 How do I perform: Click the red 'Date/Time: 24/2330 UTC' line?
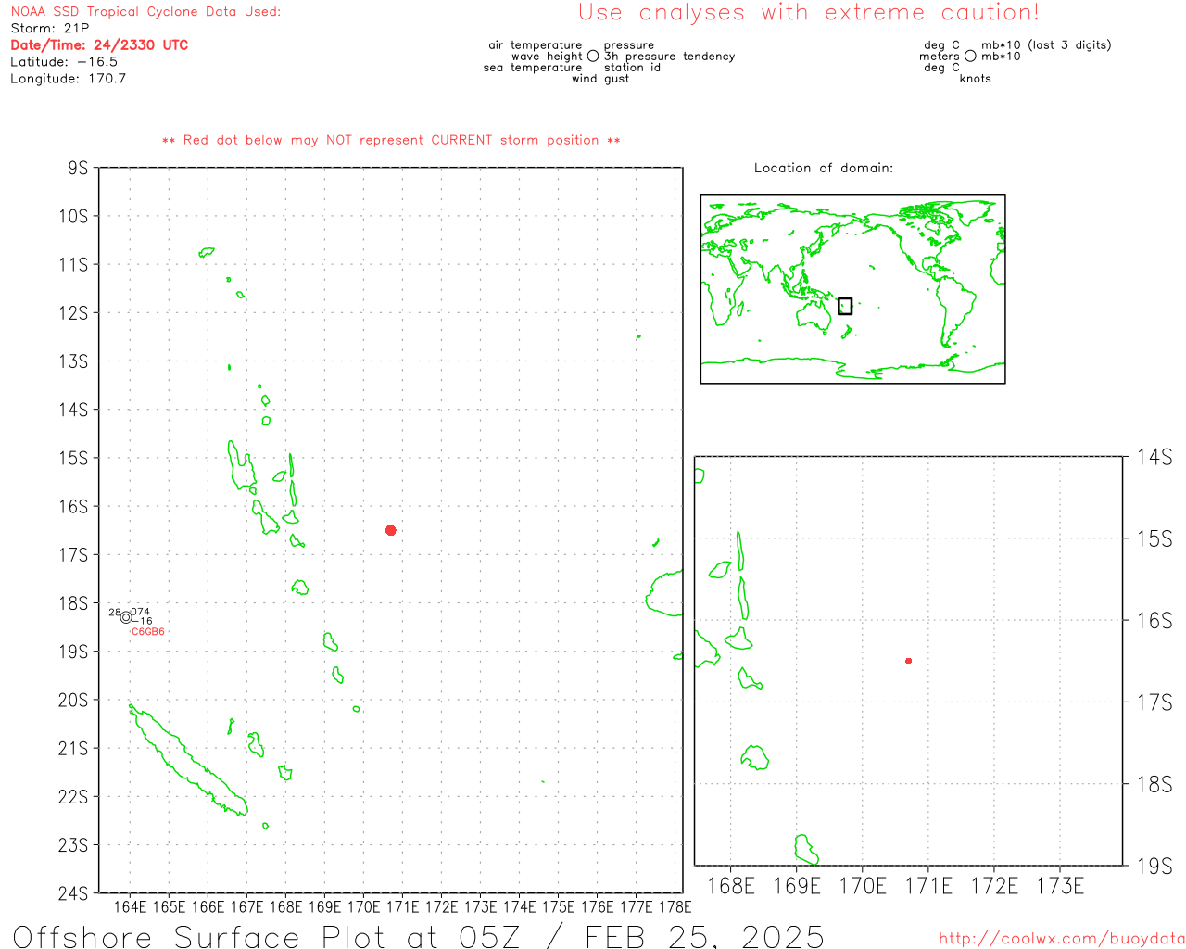click(99, 45)
